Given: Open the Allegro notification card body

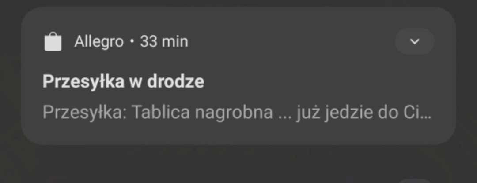Looking at the screenshot, I should [x=238, y=76].
